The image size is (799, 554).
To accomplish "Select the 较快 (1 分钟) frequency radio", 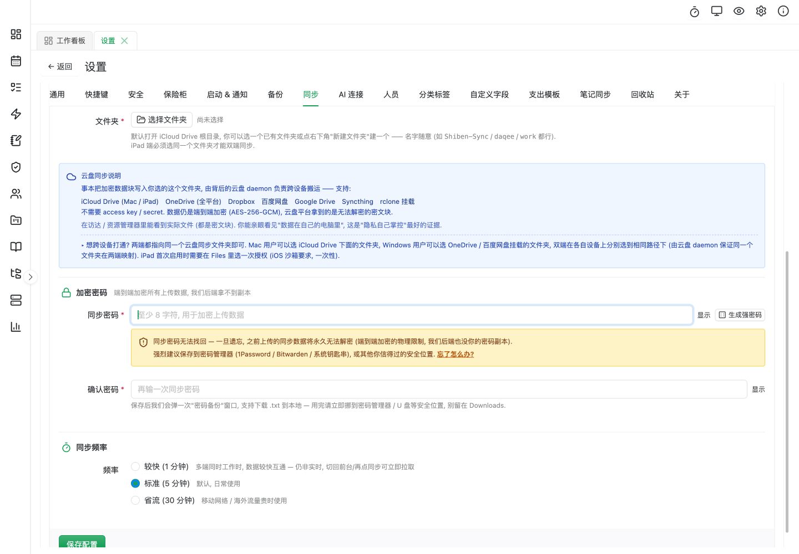I will (x=135, y=466).
